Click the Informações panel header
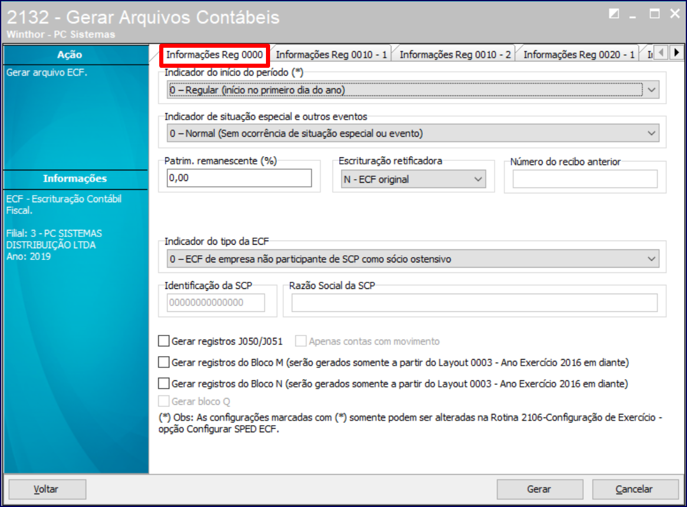This screenshot has height=507, width=687. click(76, 179)
